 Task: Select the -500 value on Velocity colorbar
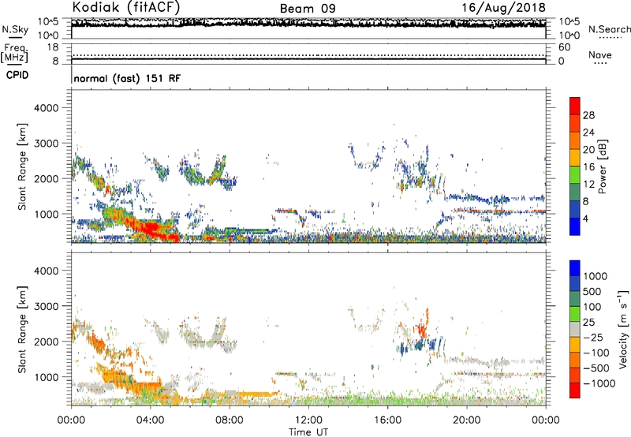point(596,368)
